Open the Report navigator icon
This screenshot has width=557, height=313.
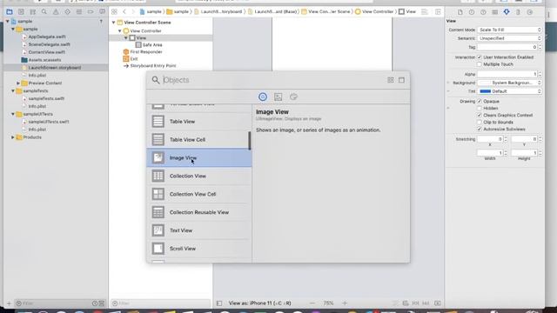click(x=102, y=12)
